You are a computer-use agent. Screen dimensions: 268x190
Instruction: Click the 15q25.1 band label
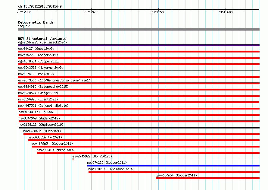pos(24,26)
